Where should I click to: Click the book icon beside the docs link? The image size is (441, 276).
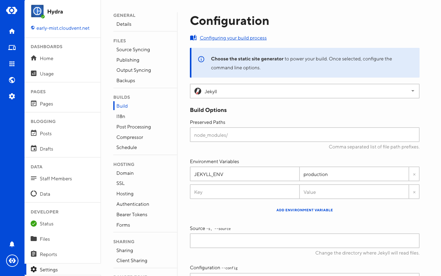click(x=193, y=38)
